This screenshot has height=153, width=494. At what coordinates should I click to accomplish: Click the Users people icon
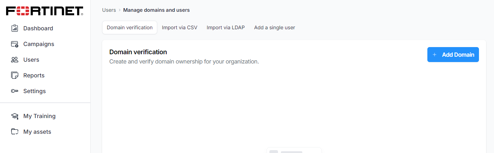point(15,60)
